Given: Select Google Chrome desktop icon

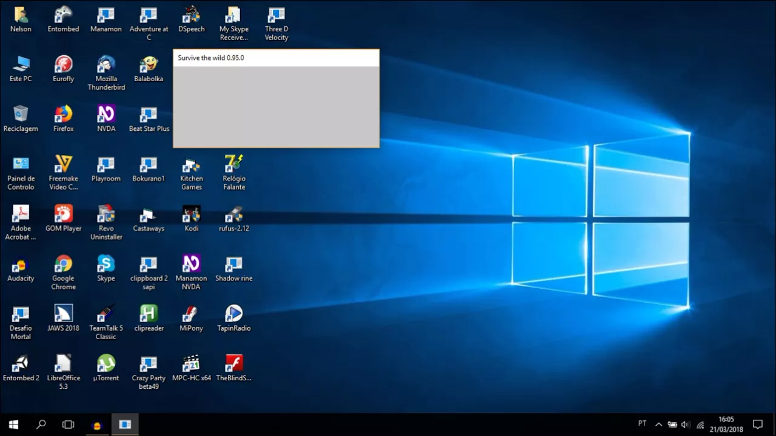Looking at the screenshot, I should (63, 272).
